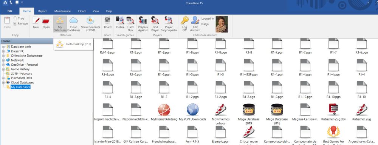Select the R1-3.pgn file
Image resolution: width=378 pixels, height=145 pixels.
136,87
